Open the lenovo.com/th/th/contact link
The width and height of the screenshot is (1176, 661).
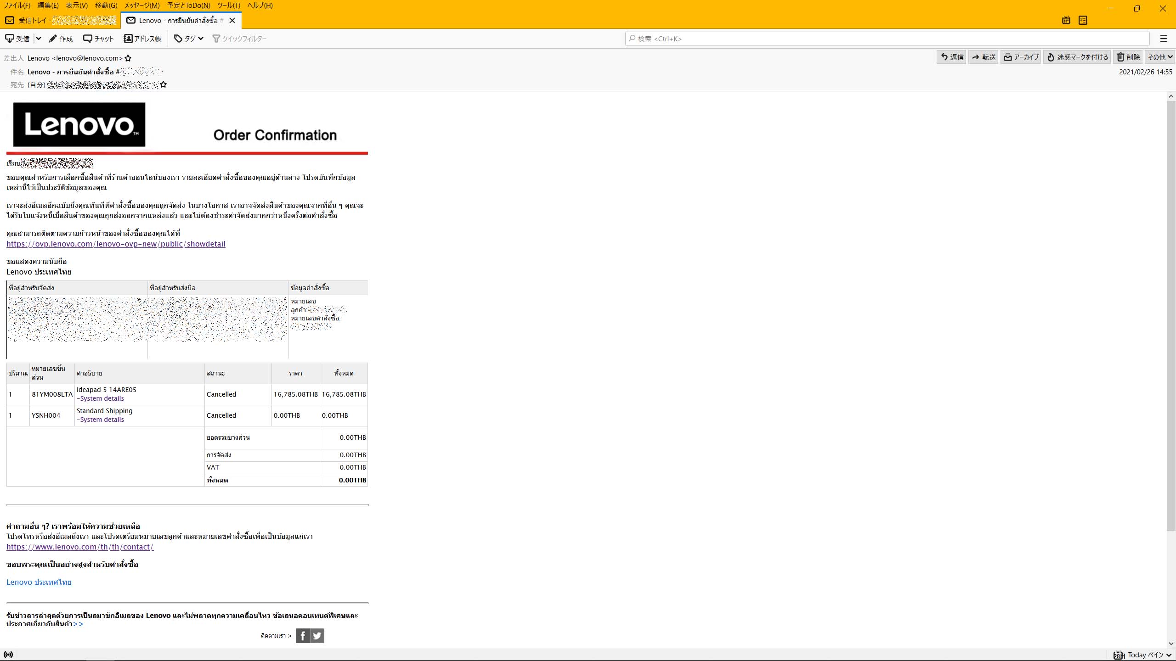click(80, 547)
